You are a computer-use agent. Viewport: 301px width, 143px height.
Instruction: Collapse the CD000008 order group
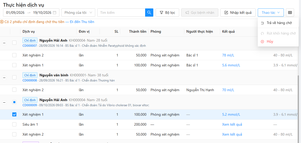coord(4,78)
